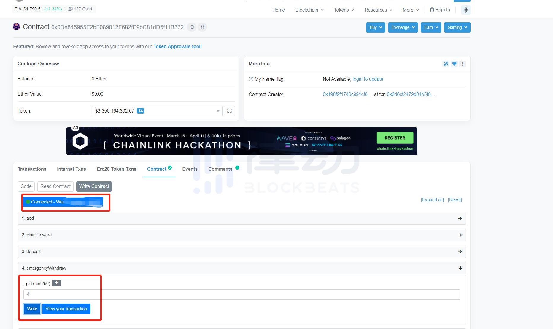The image size is (553, 329).
Task: Open the token holdings dropdown
Action: (157, 111)
